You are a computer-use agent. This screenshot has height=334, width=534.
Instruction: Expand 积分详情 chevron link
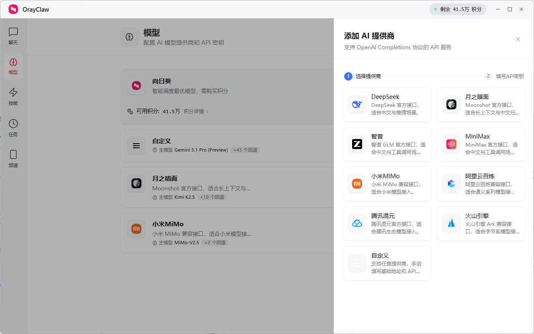tap(196, 111)
